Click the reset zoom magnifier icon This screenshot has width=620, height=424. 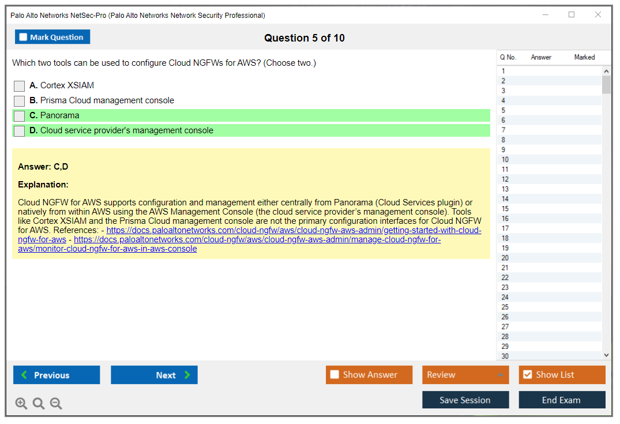39,404
